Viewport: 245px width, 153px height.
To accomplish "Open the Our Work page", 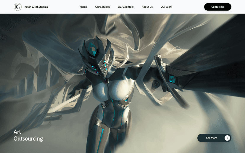I will (166, 7).
